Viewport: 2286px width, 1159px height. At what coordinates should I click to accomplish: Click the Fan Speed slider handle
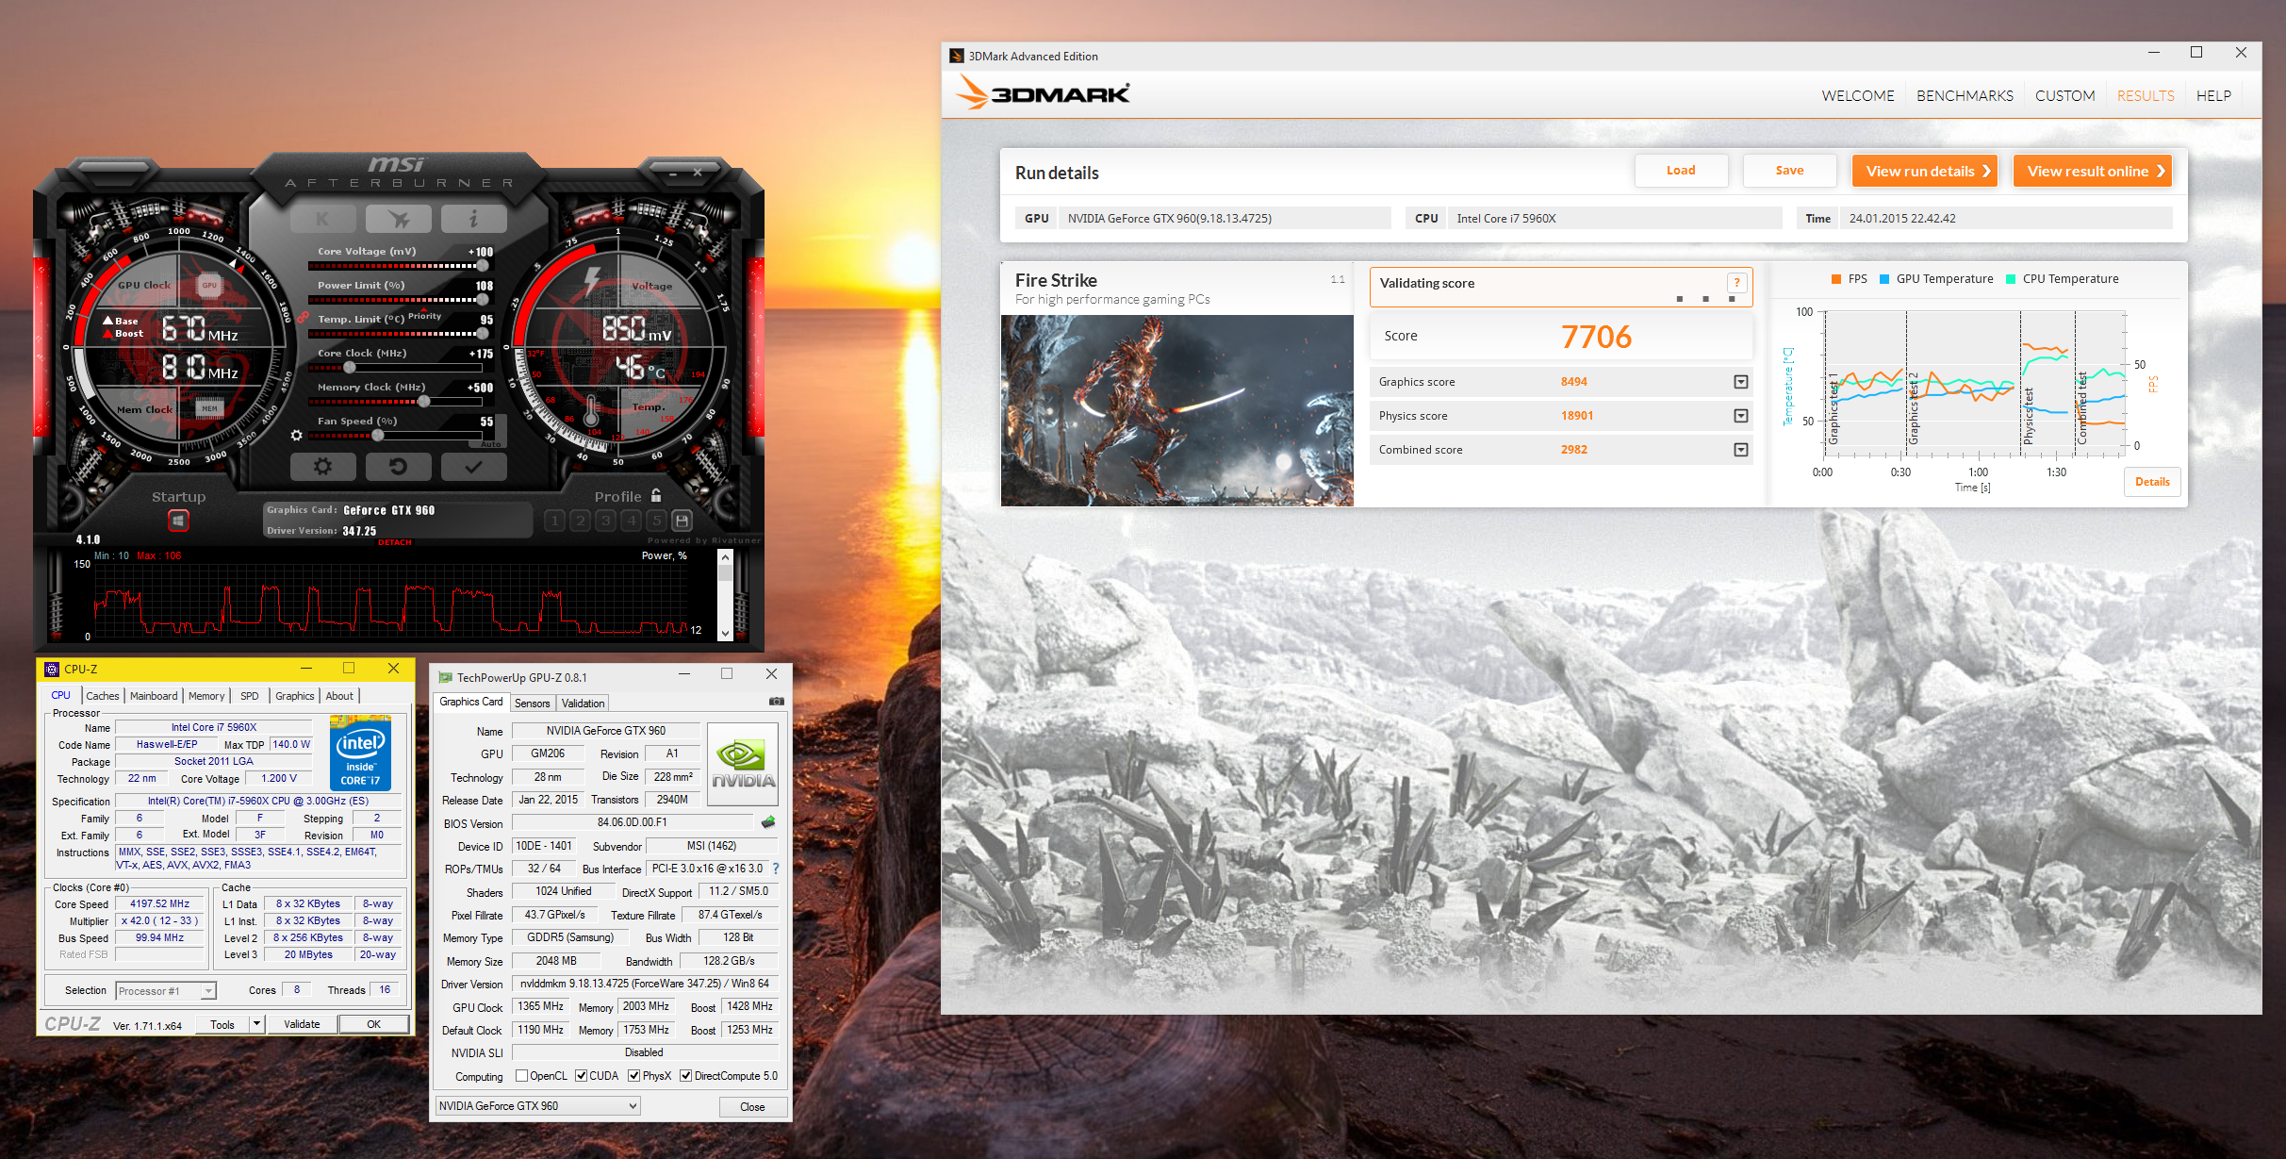pyautogui.click(x=378, y=436)
